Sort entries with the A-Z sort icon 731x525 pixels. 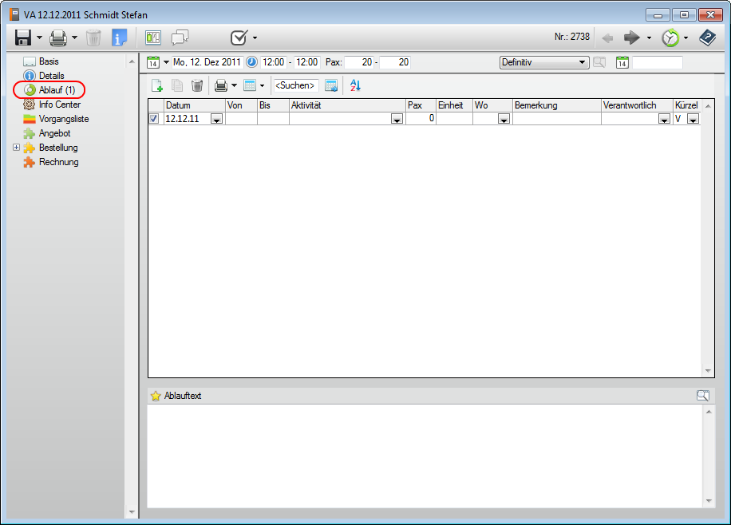pyautogui.click(x=356, y=85)
